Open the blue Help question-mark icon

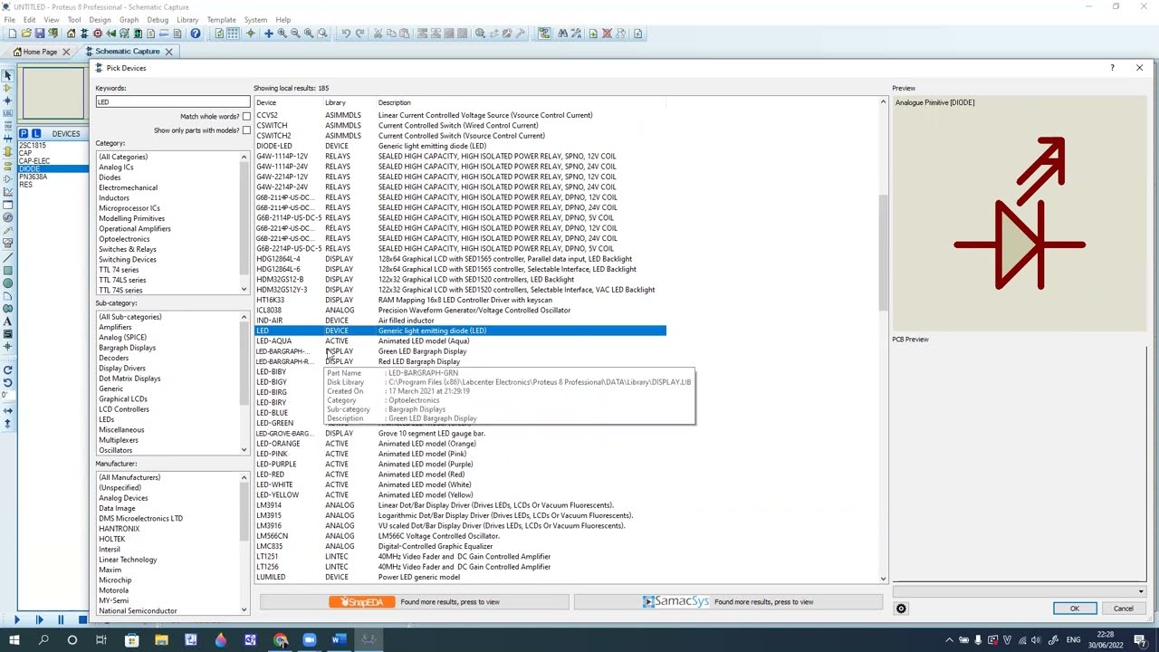point(196,34)
